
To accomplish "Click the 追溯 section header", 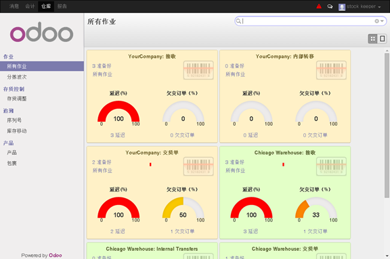I will point(8,111).
